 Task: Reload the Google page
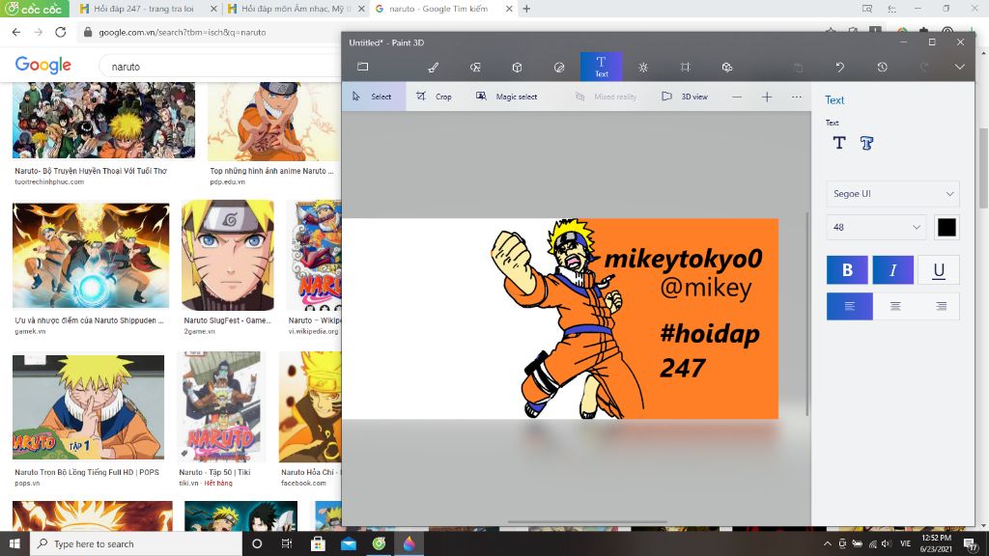[x=61, y=32]
